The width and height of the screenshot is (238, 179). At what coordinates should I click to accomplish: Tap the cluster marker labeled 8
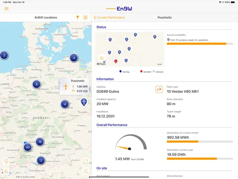pos(37,84)
